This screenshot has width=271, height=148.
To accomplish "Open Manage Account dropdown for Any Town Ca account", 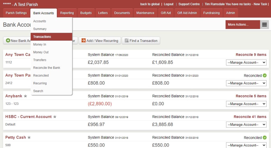I will 246,63.
